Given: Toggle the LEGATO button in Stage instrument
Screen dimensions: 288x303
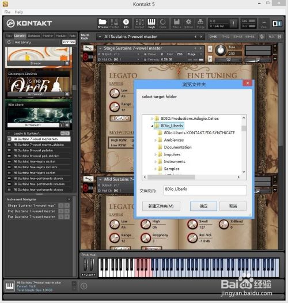Looking at the screenshot, I should [x=120, y=118].
